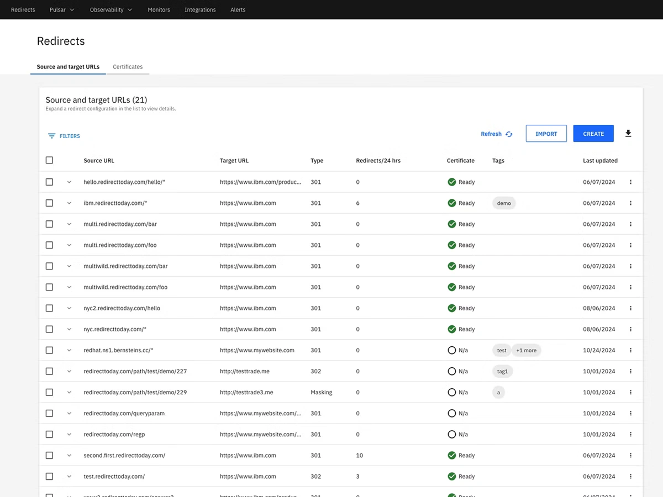The width and height of the screenshot is (663, 497).
Task: Click the IMPORT button
Action: coord(546,133)
